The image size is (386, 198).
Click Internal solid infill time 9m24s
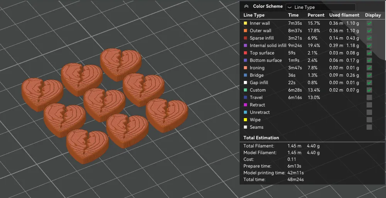tap(295, 45)
